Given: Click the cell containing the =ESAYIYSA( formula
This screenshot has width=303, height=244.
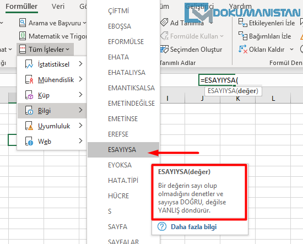Looking at the screenshot, I should tap(217, 80).
